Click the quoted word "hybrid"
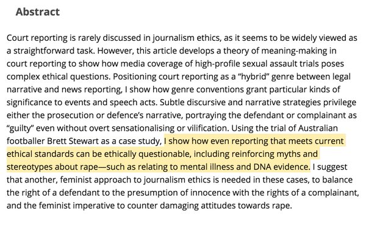The height and width of the screenshot is (225, 366). pos(254,77)
